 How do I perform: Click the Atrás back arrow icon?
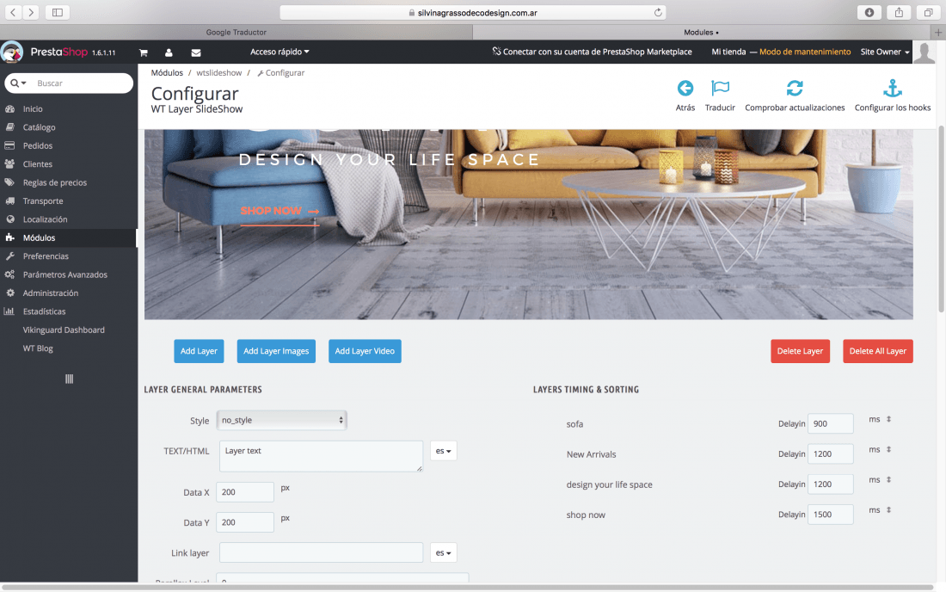685,88
